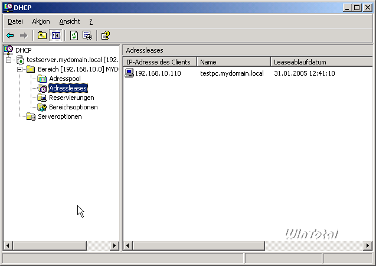Image resolution: width=376 pixels, height=266 pixels.
Task: Close the DHCP window
Action: [x=368, y=8]
